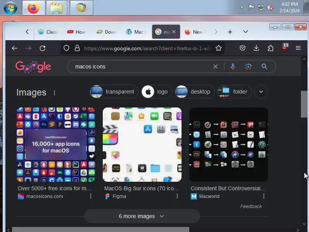Click the macos icons search box

point(142,67)
